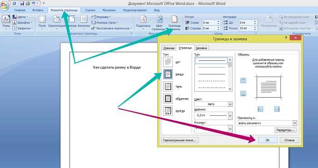Open the Колонки columns tool
Screen dimensions: 318x168
coord(84,22)
